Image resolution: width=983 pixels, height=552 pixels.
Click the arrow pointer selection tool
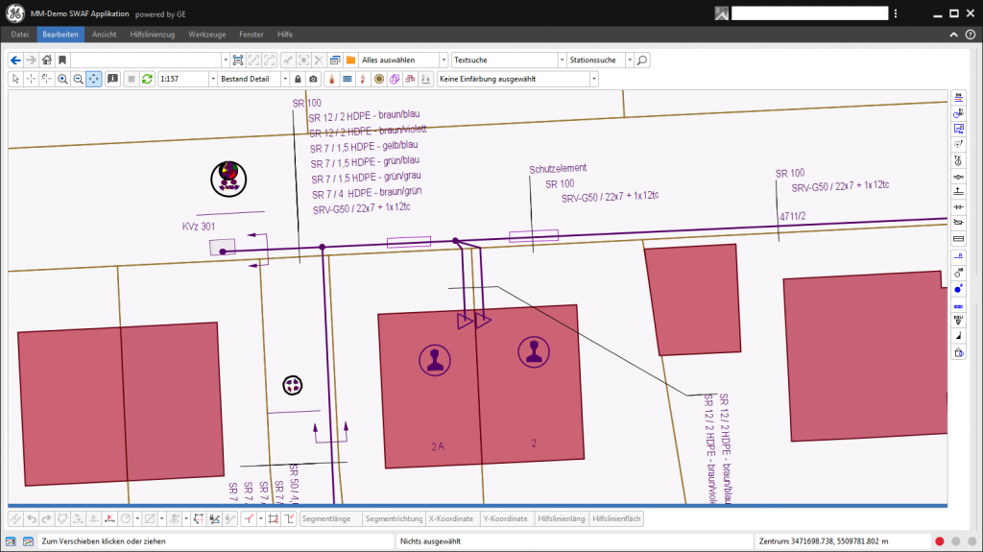pos(15,79)
